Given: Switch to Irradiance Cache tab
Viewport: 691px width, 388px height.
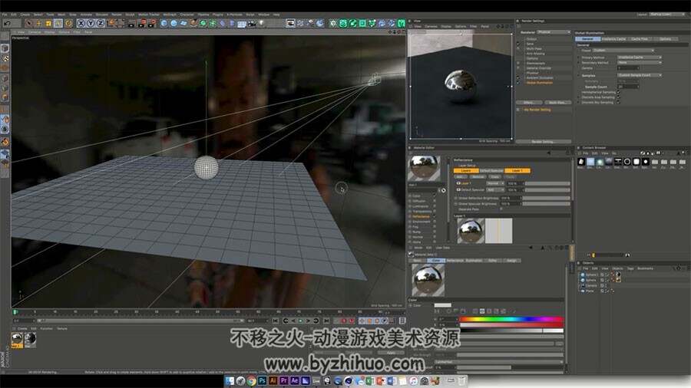Looking at the screenshot, I should 613,39.
